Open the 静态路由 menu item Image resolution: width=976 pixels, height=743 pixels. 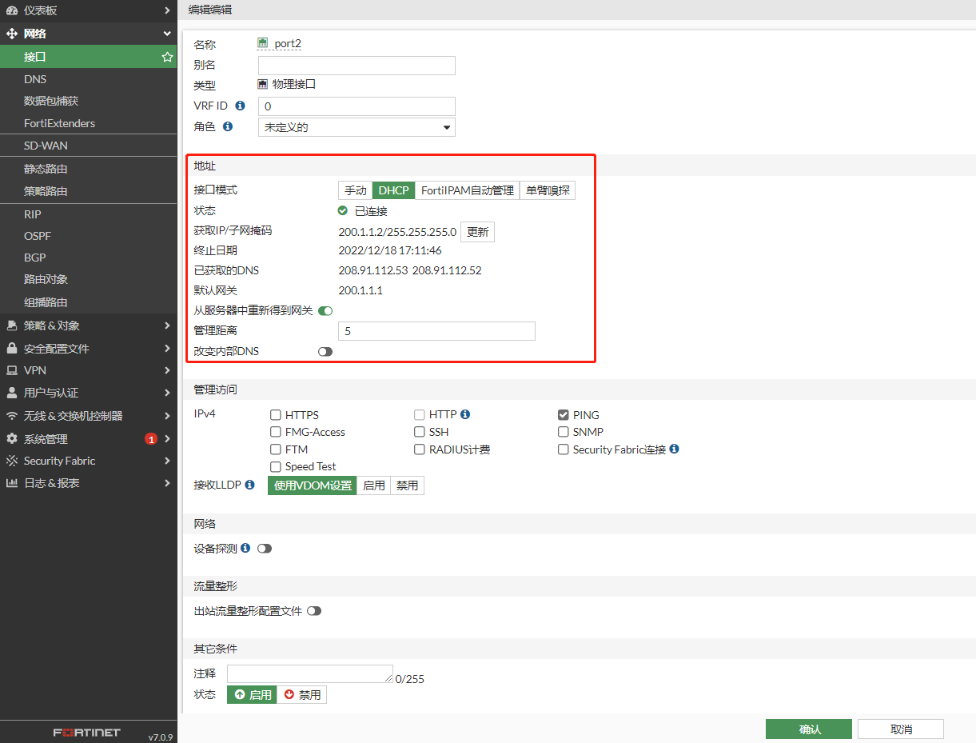(x=46, y=169)
